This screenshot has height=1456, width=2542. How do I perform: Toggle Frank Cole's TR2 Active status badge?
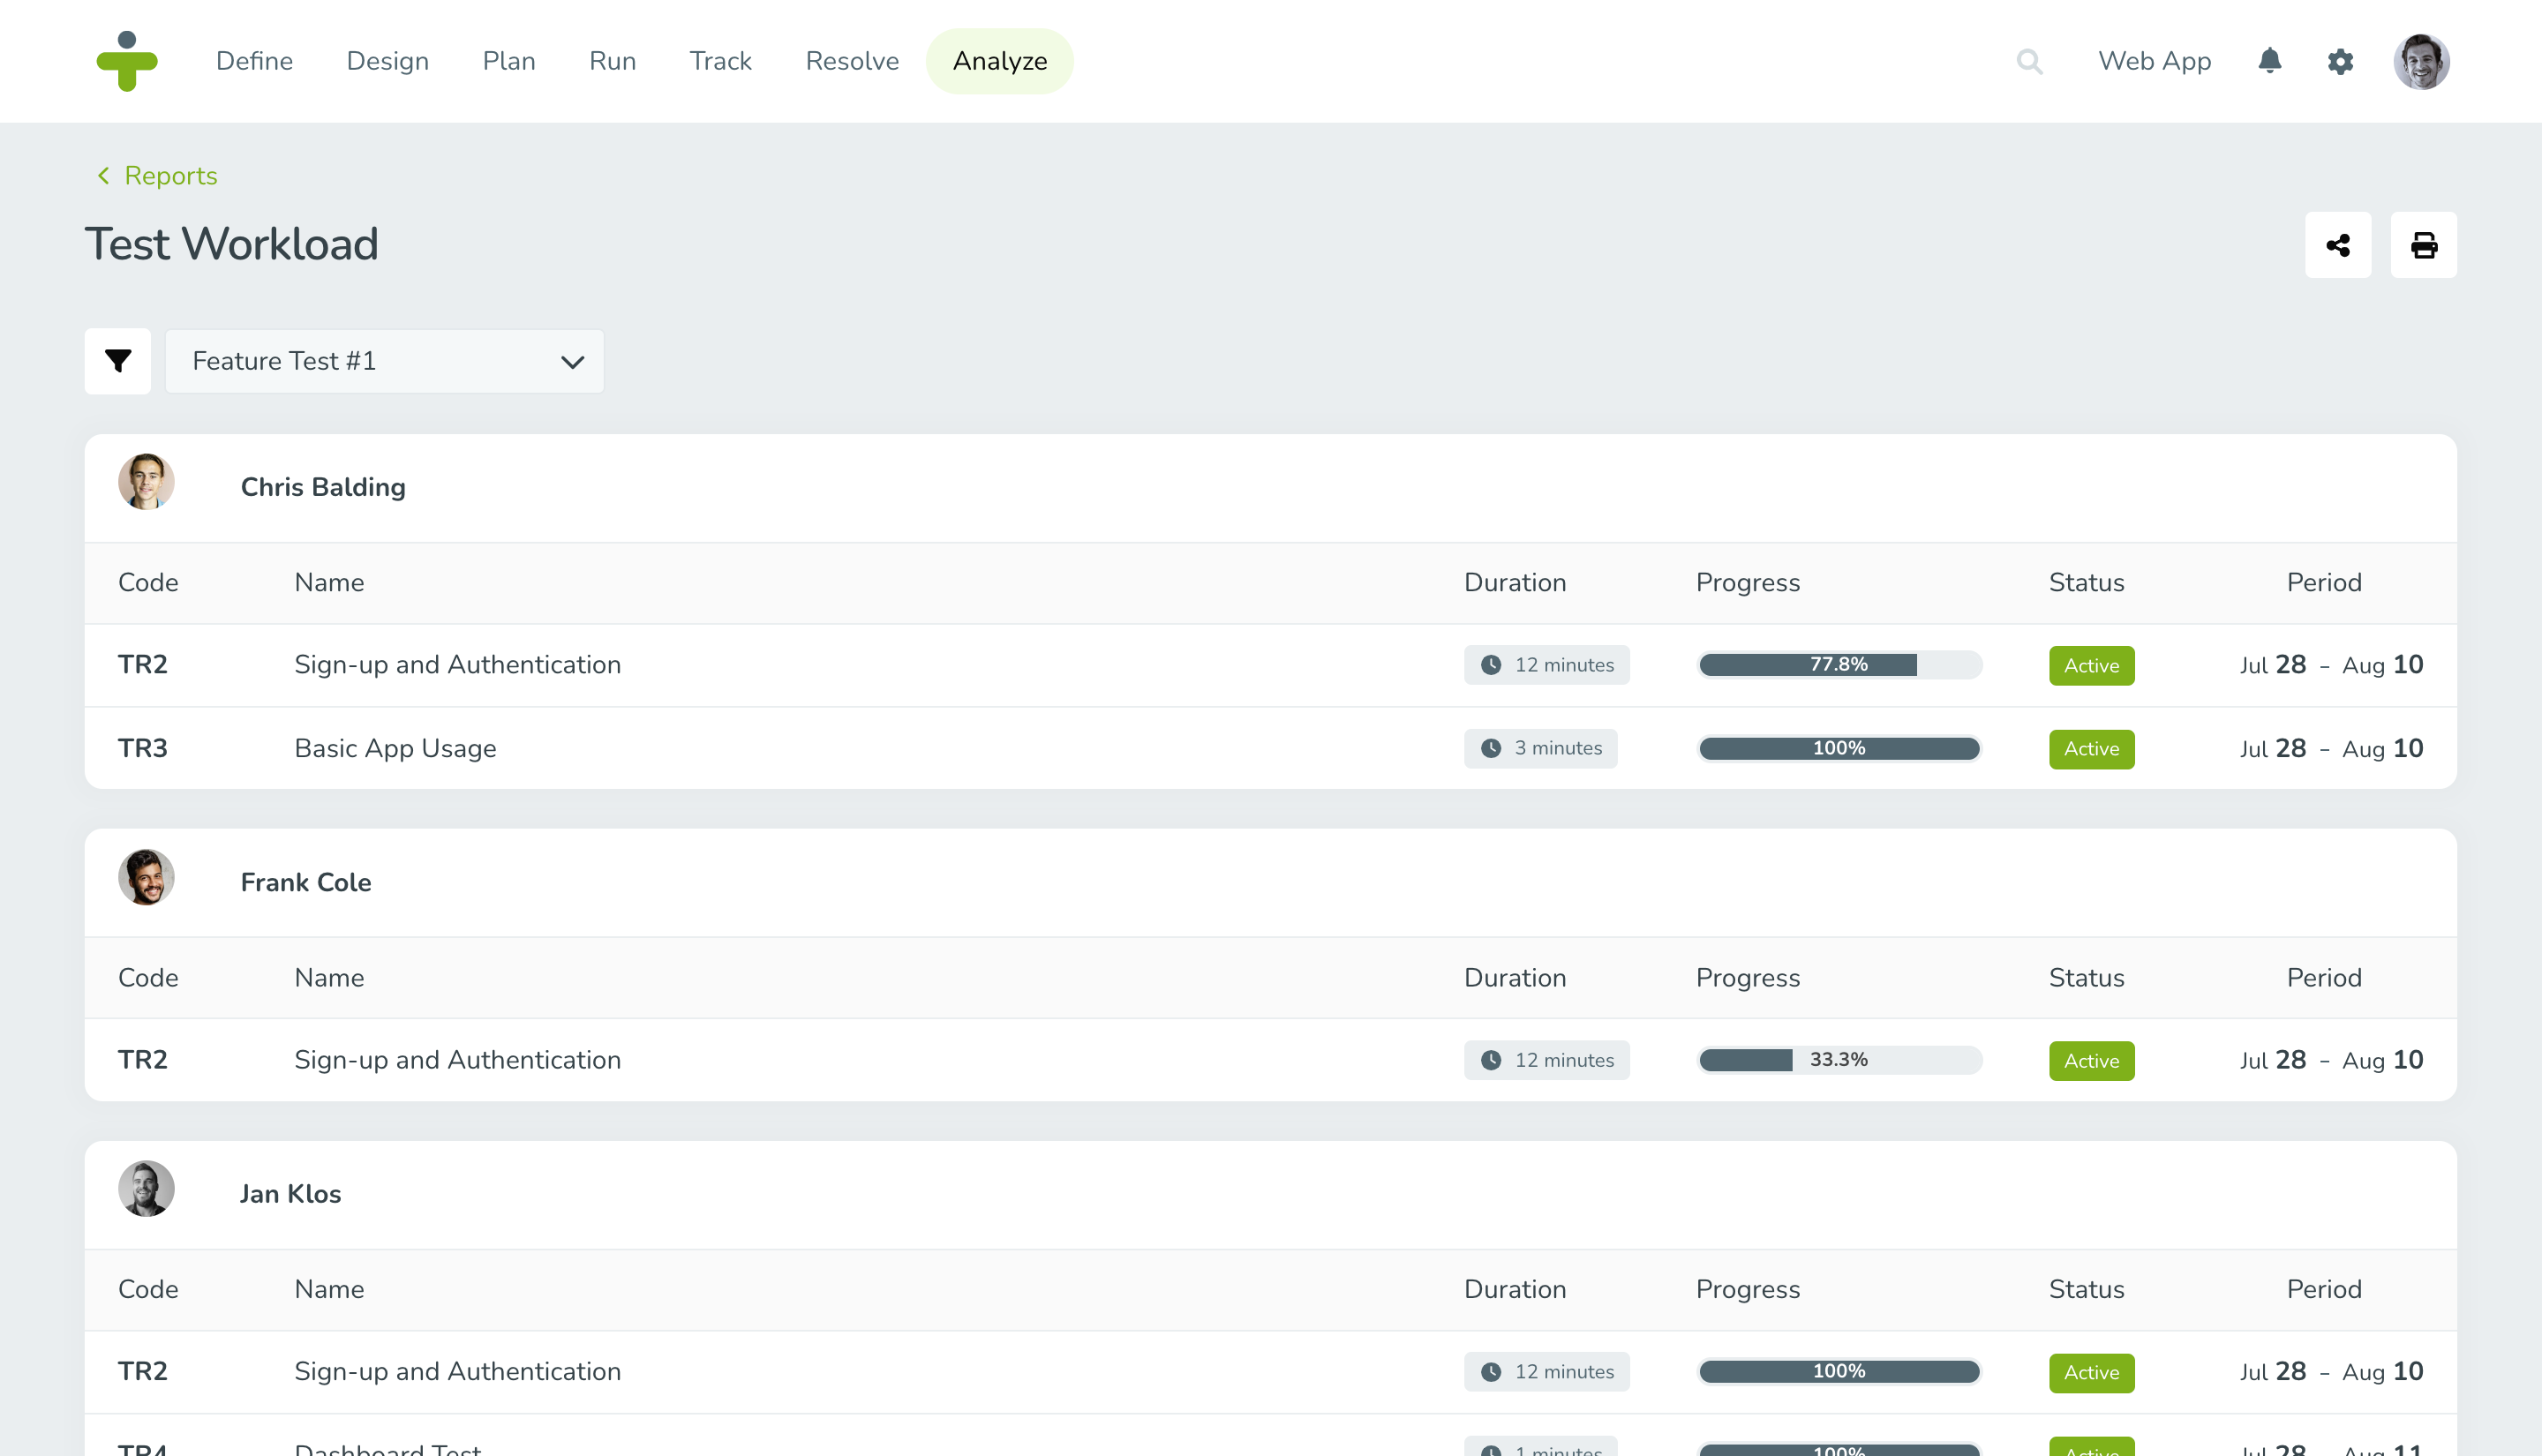click(2091, 1060)
